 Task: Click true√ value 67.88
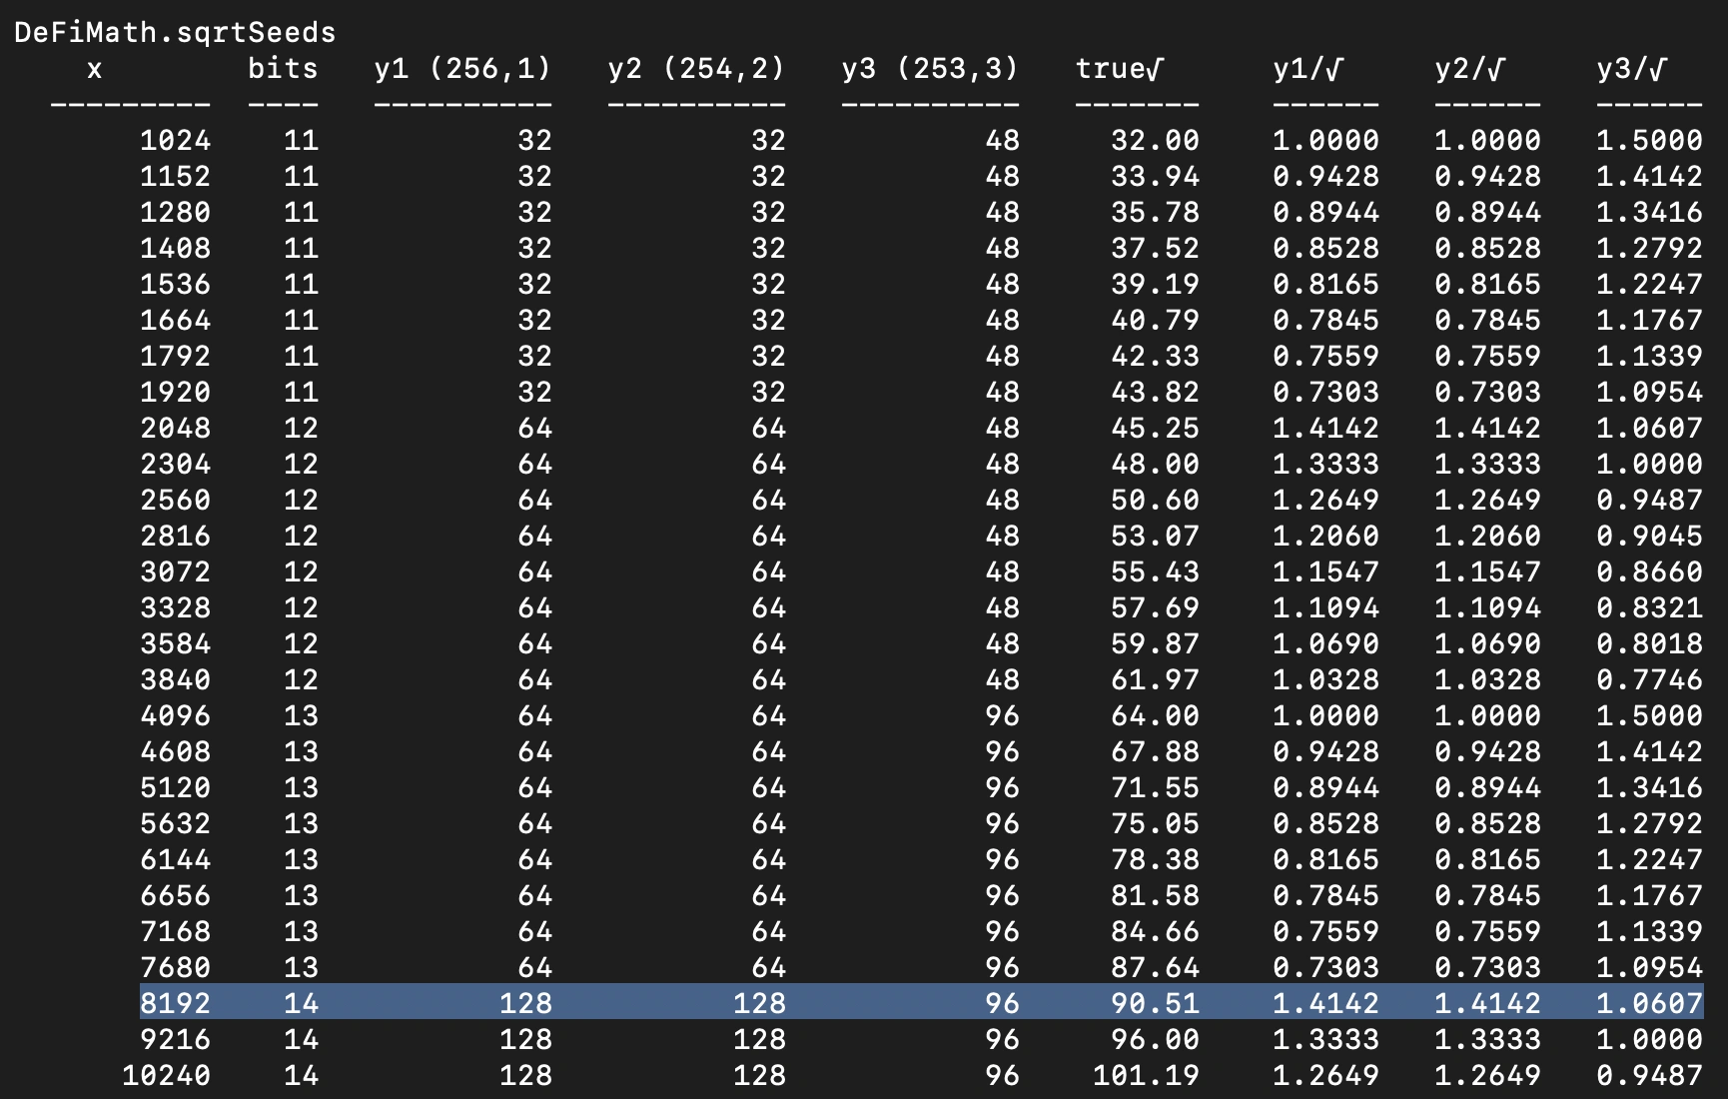(x=1155, y=752)
